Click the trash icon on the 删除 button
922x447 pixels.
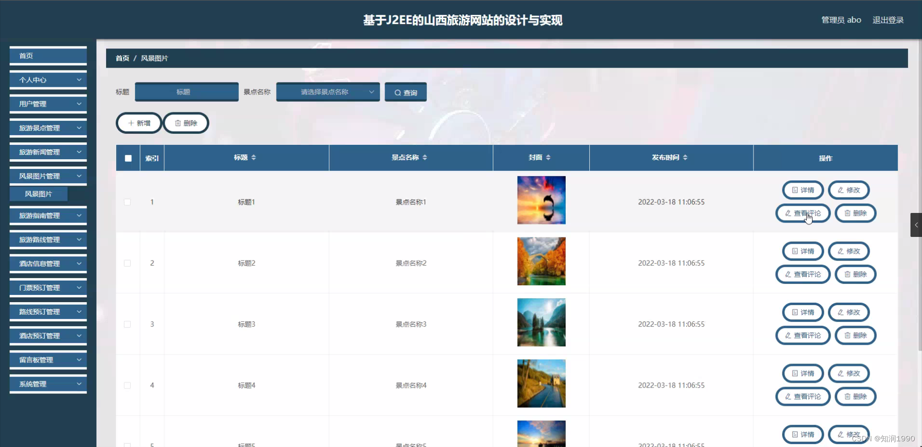pos(178,123)
